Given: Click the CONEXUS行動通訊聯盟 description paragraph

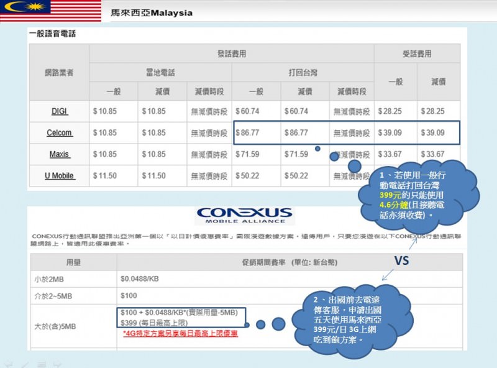Looking at the screenshot, I should point(245,240).
